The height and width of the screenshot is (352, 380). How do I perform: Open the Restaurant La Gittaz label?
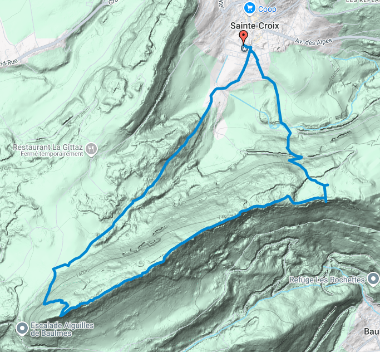(48, 147)
